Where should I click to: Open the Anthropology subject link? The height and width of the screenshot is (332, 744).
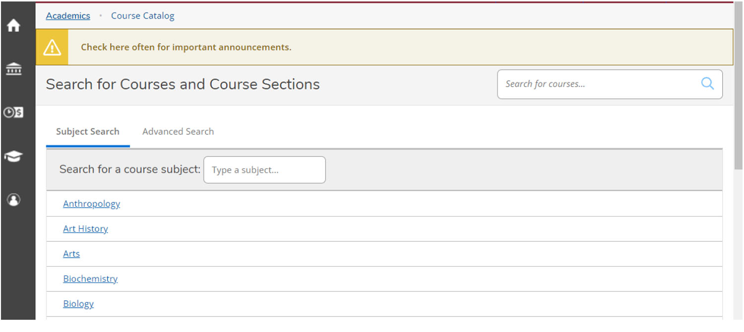tap(91, 204)
